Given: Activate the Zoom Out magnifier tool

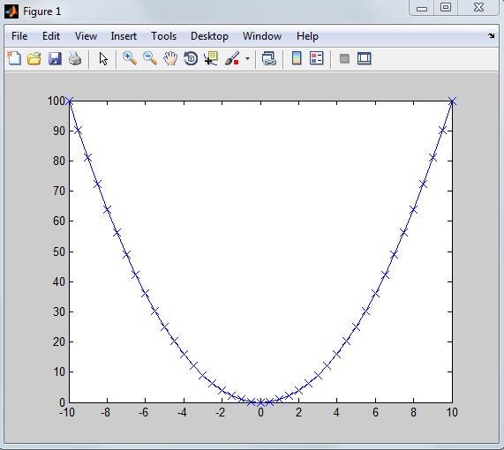Looking at the screenshot, I should click(x=150, y=59).
